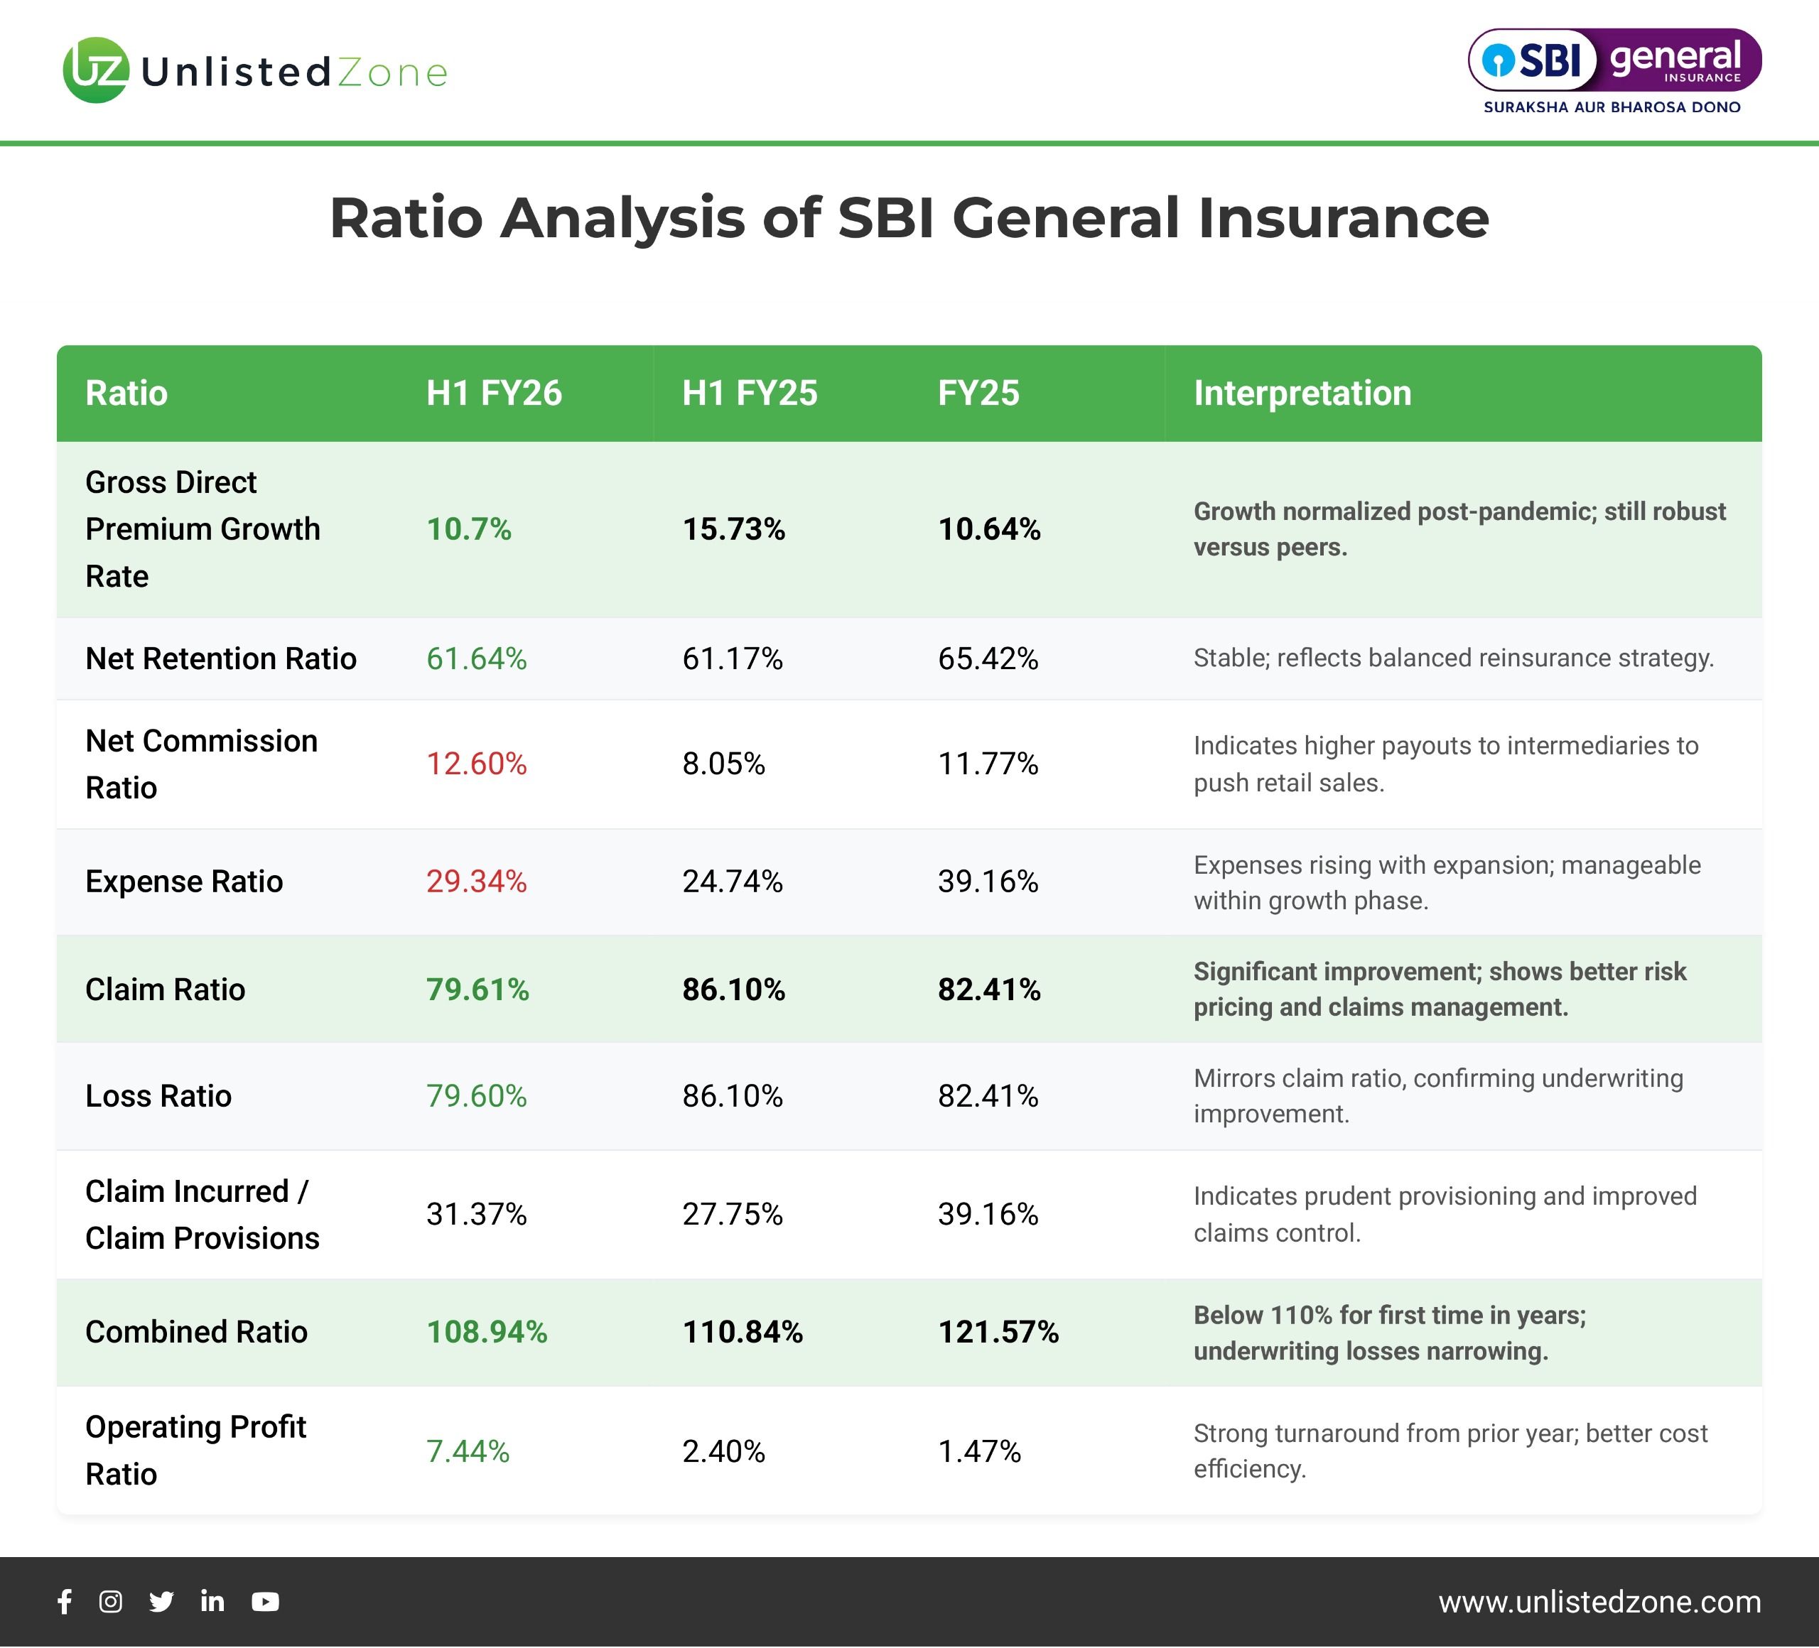Open the Instagram icon in footer

tap(110, 1601)
